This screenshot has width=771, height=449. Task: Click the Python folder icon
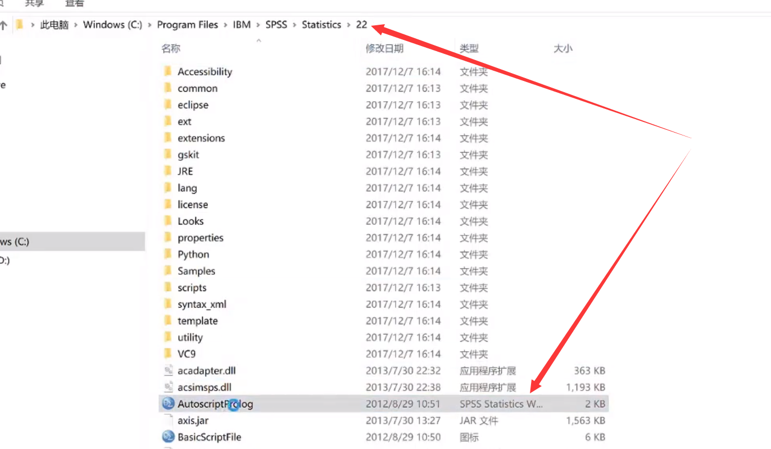pos(167,254)
